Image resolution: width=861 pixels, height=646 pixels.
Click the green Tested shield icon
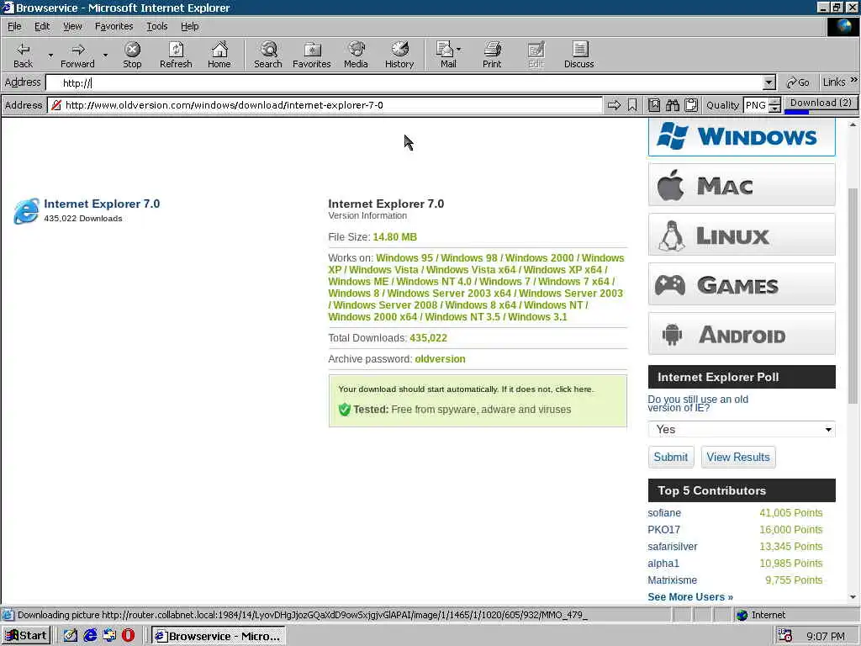click(x=344, y=410)
